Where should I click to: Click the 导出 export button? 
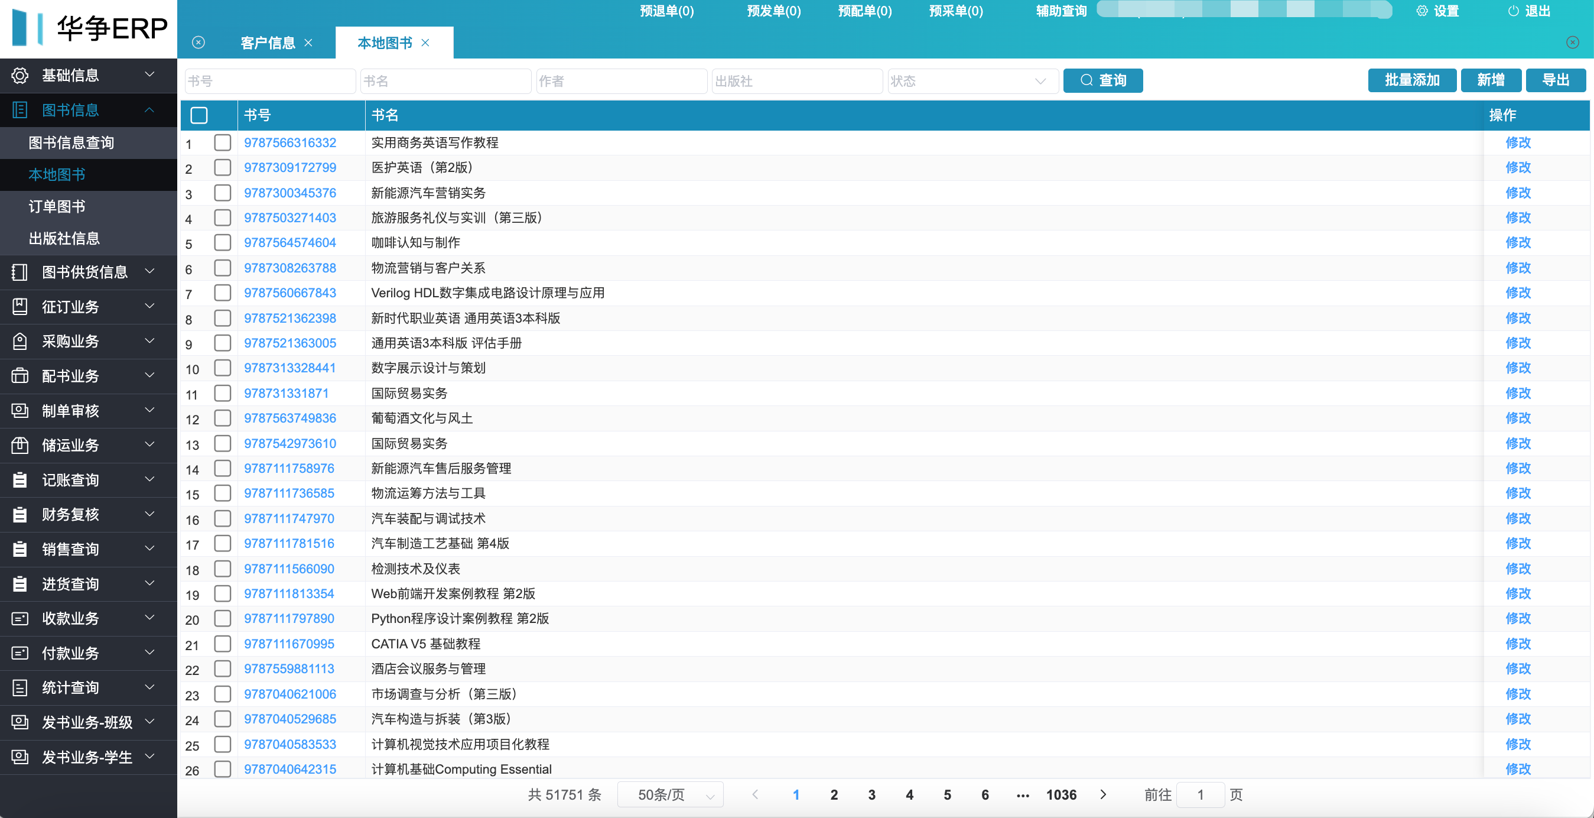[x=1555, y=80]
